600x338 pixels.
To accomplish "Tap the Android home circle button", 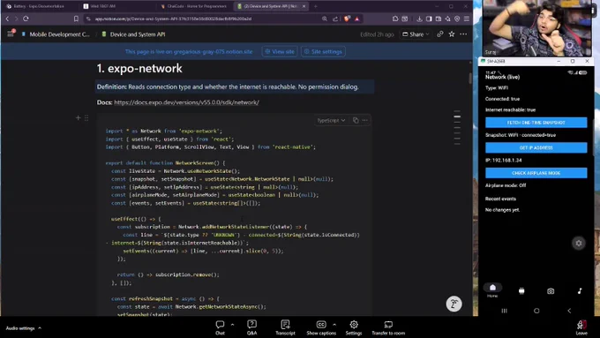I will pyautogui.click(x=536, y=311).
